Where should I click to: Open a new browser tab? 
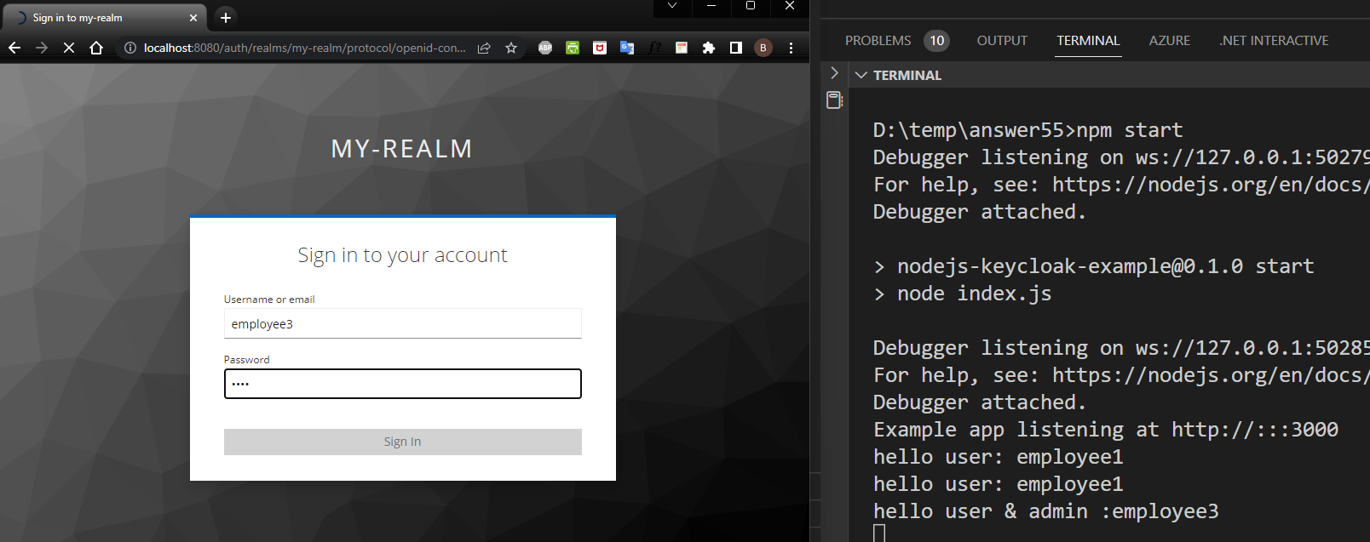click(x=226, y=17)
